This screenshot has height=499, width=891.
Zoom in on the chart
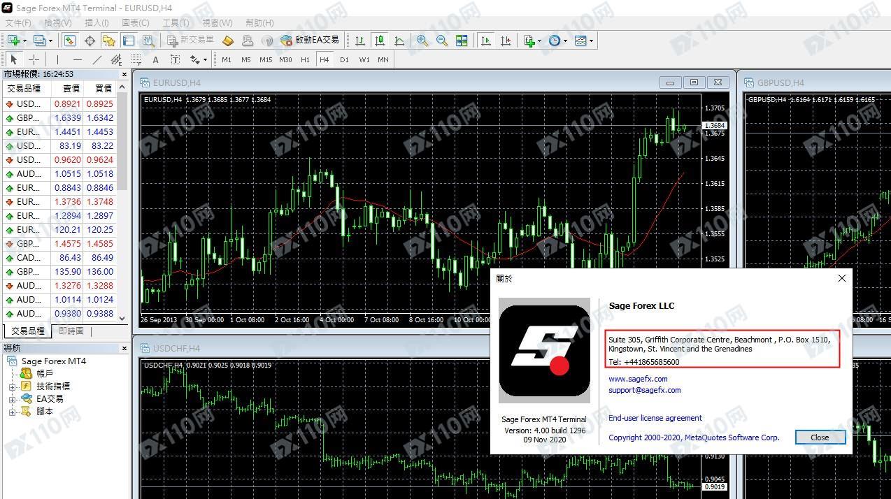click(x=422, y=41)
